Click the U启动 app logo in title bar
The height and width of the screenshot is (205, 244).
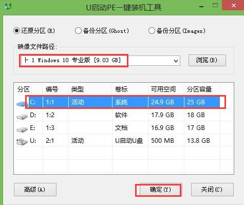[x=8, y=7]
